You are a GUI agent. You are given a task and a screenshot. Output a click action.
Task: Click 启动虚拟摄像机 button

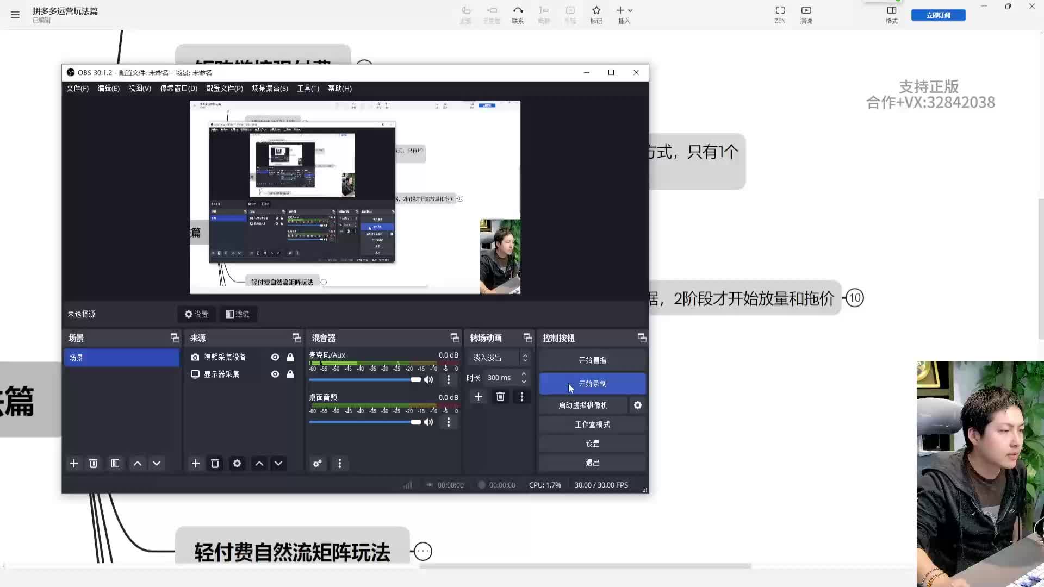pyautogui.click(x=583, y=405)
